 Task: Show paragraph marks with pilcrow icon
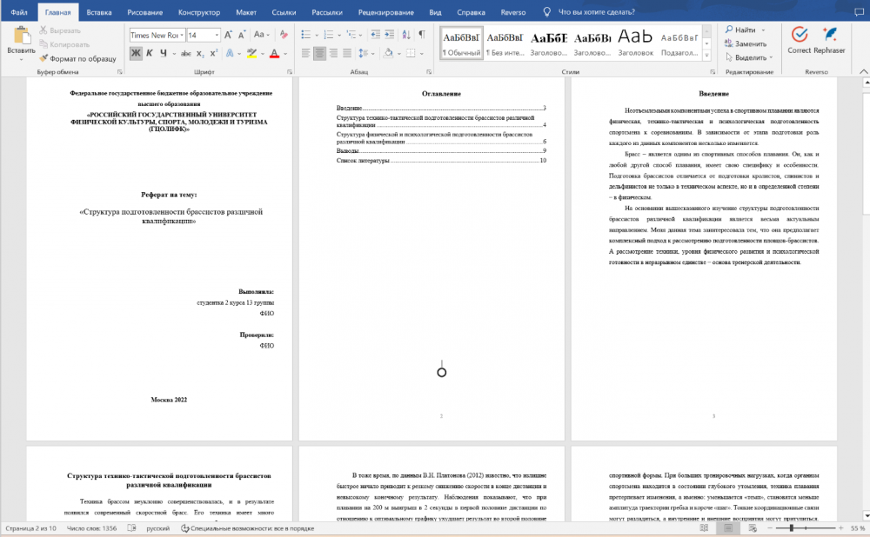[422, 35]
